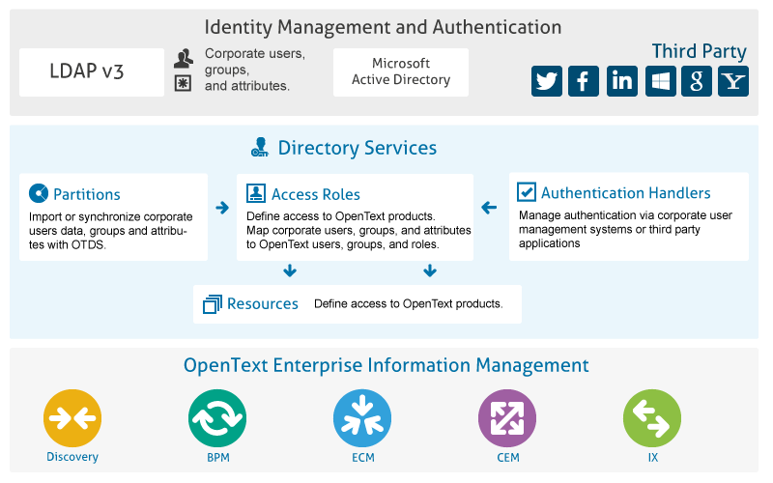
Task: Click the OpenText Enterprise Information Management heading
Action: (386, 365)
